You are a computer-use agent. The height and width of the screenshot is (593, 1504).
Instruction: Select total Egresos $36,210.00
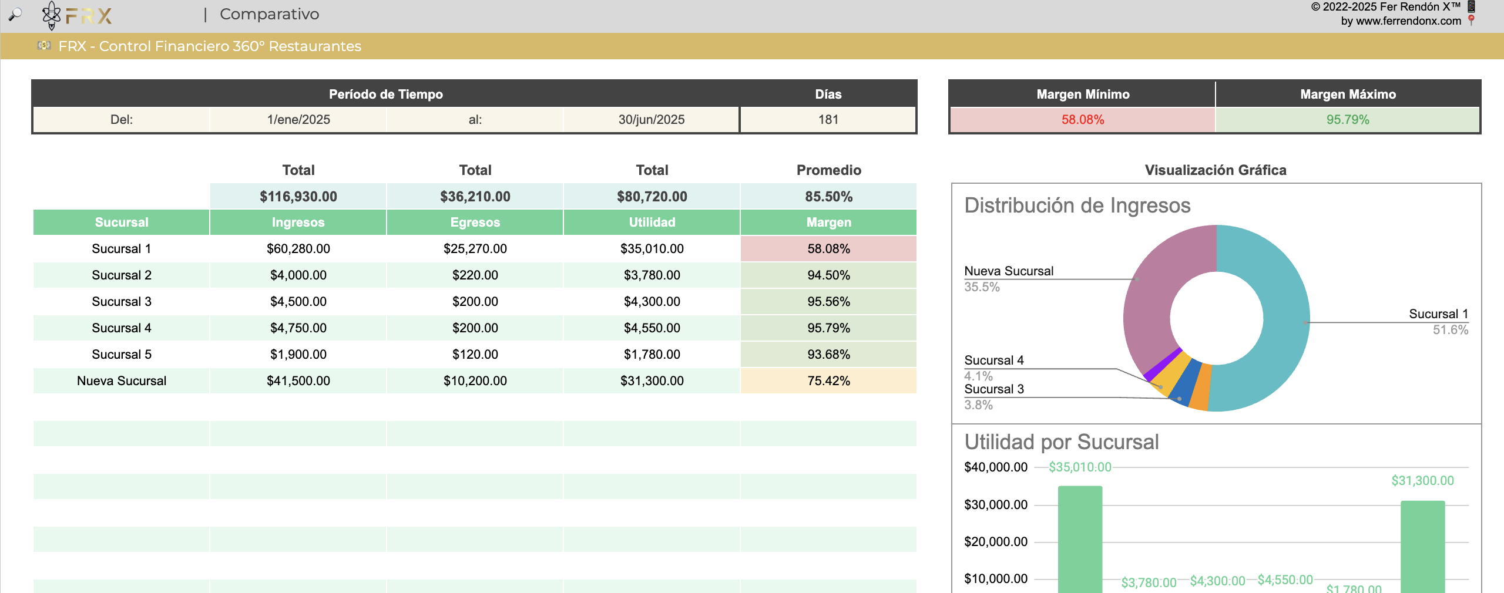[x=475, y=196]
